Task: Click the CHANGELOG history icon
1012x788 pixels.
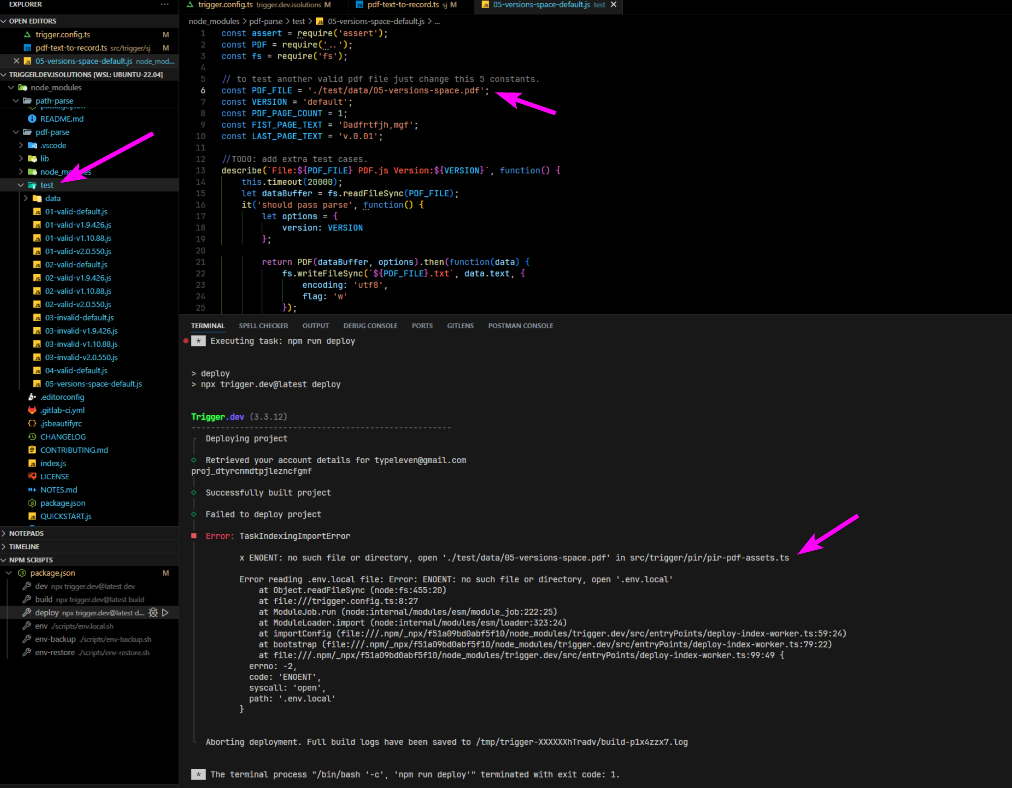Action: click(x=32, y=437)
